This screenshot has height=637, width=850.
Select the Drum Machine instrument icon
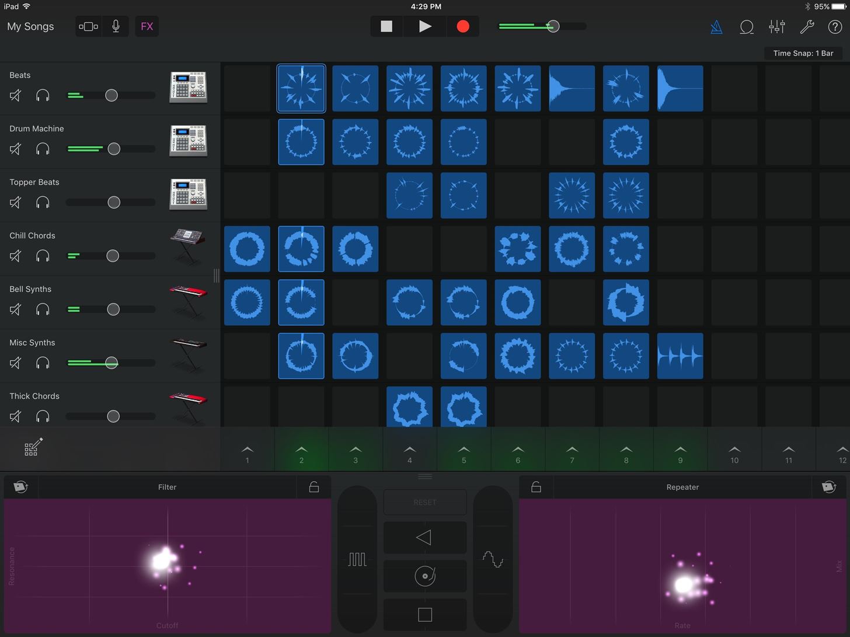(x=188, y=141)
